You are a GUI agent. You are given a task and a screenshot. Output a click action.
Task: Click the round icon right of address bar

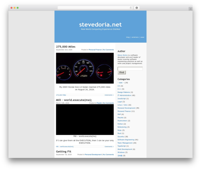coord(137,8)
